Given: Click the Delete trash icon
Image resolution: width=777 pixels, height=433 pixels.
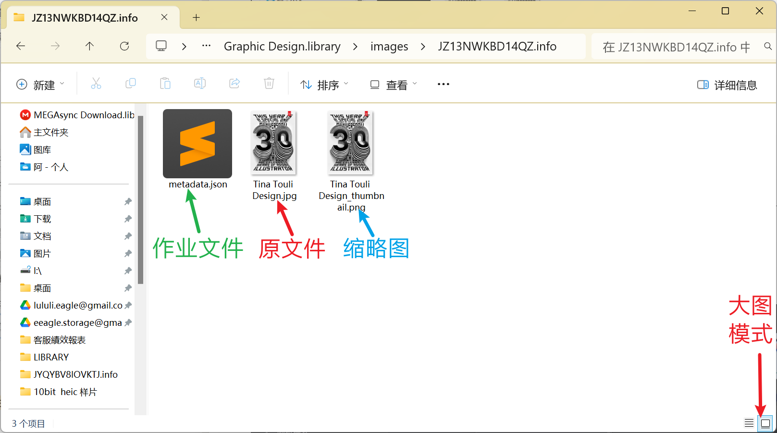Looking at the screenshot, I should [x=269, y=84].
